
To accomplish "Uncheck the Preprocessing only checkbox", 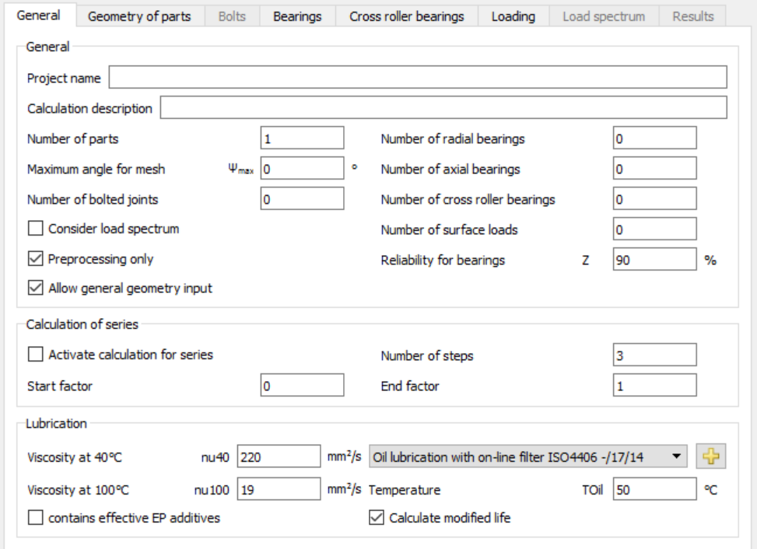I will pyautogui.click(x=36, y=259).
